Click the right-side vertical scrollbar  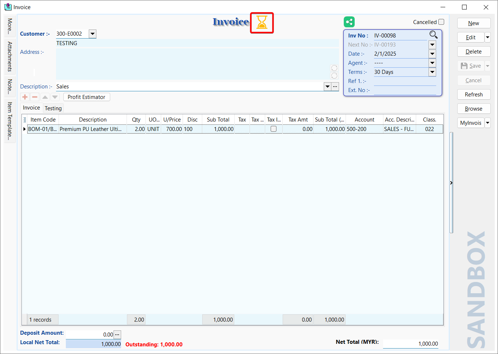pyautogui.click(x=451, y=182)
